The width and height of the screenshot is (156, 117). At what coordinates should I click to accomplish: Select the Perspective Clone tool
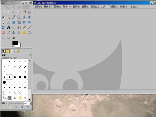[x=29, y=33]
